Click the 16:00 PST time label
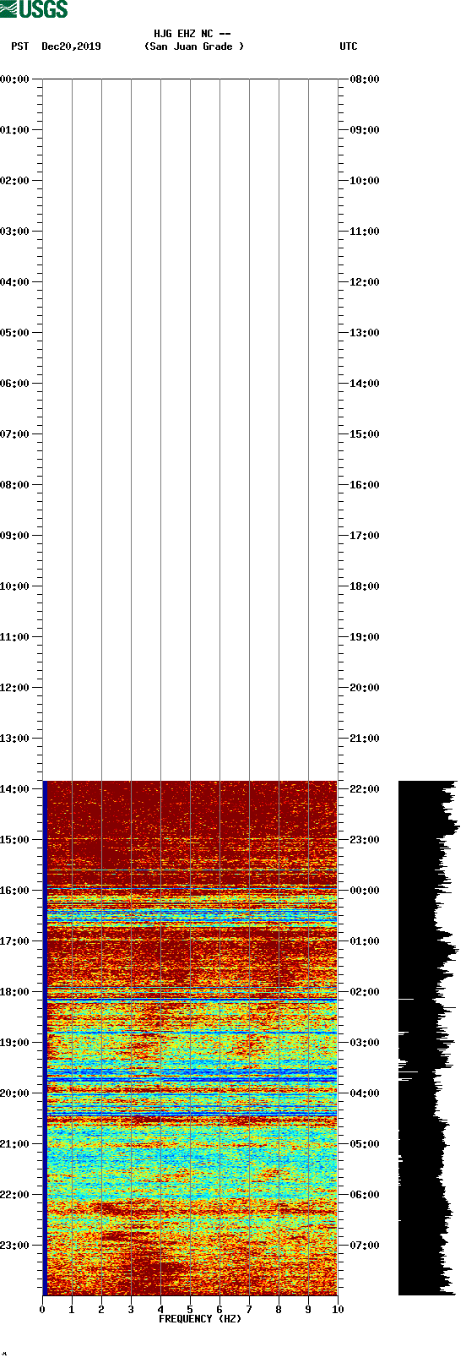The image size is (466, 1363). [14, 891]
